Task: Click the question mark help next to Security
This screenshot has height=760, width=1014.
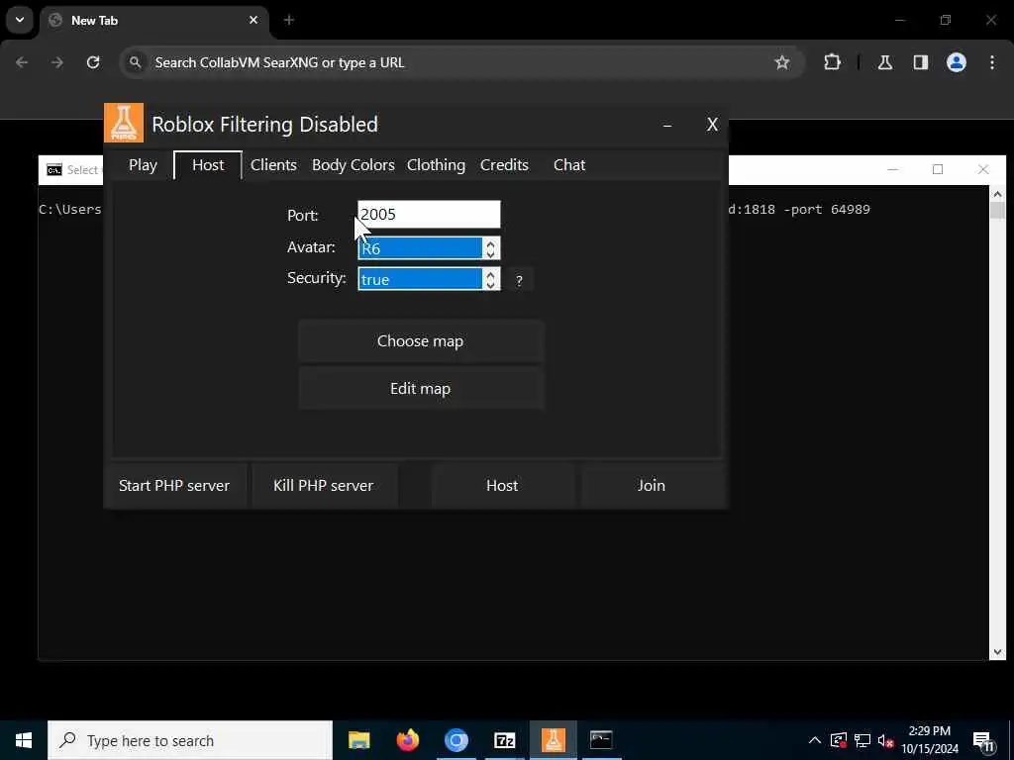Action: (519, 280)
